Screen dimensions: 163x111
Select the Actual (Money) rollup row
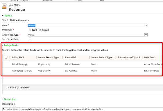82,64
